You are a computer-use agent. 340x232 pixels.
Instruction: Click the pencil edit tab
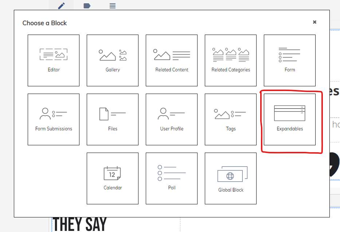(61, 5)
